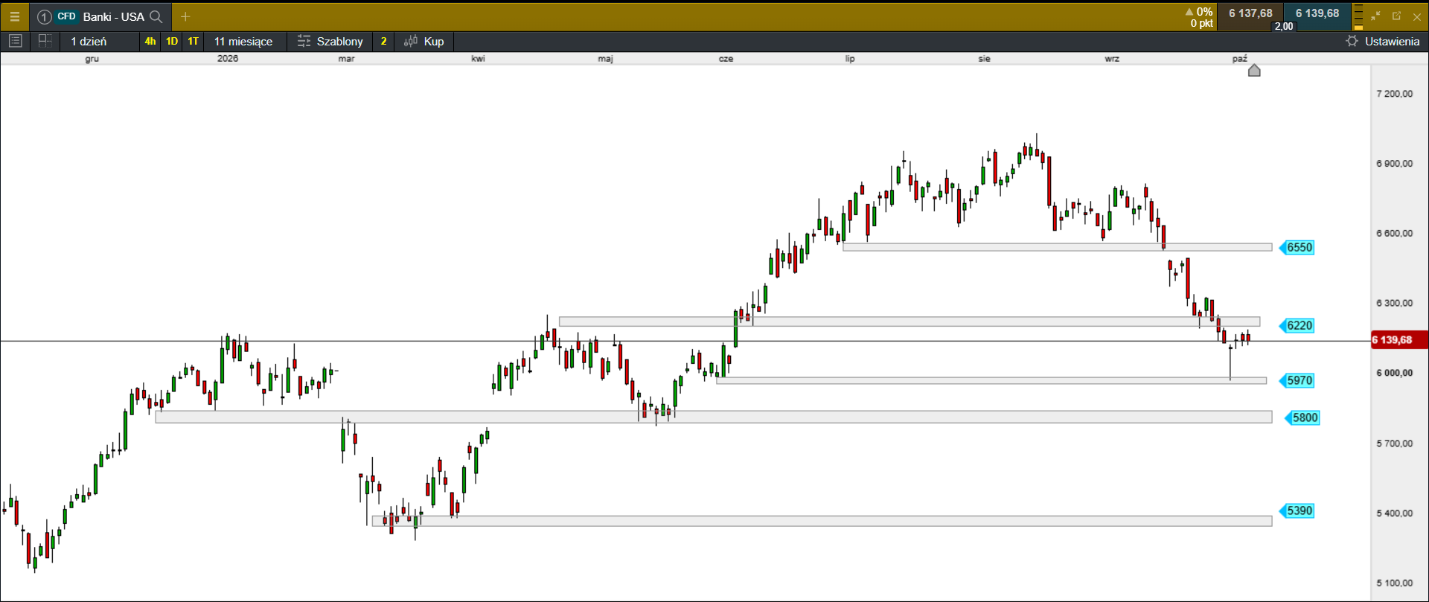
Task: Click the 2026 label on time axis
Action: [228, 58]
